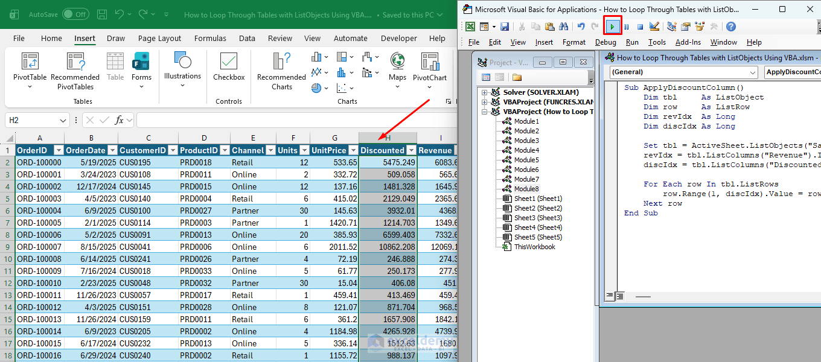Open the Insert Column or Bar Chart dropdown
Screen dimensions: 821x362
pos(327,57)
